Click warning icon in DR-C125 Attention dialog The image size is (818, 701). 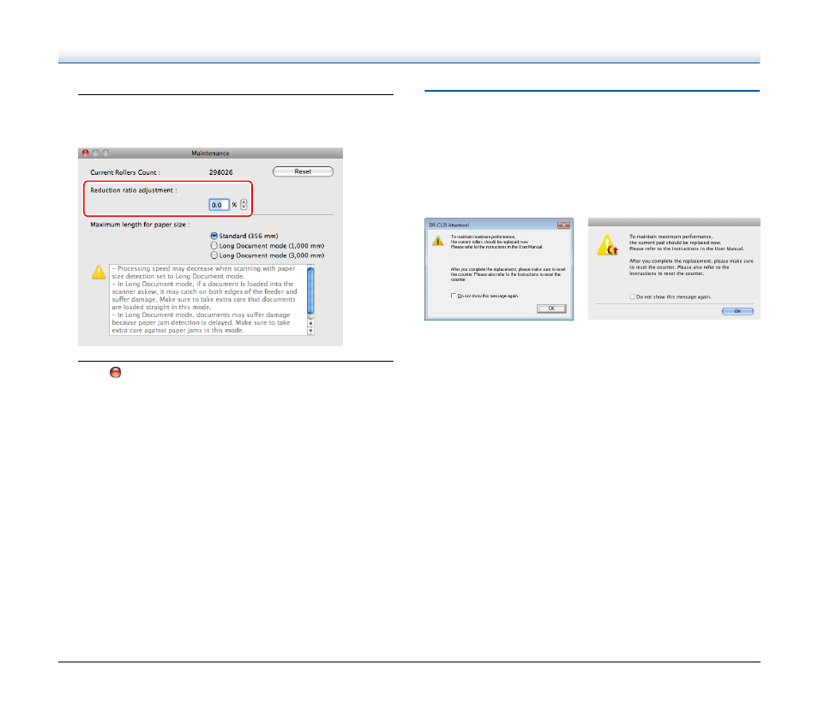(437, 241)
